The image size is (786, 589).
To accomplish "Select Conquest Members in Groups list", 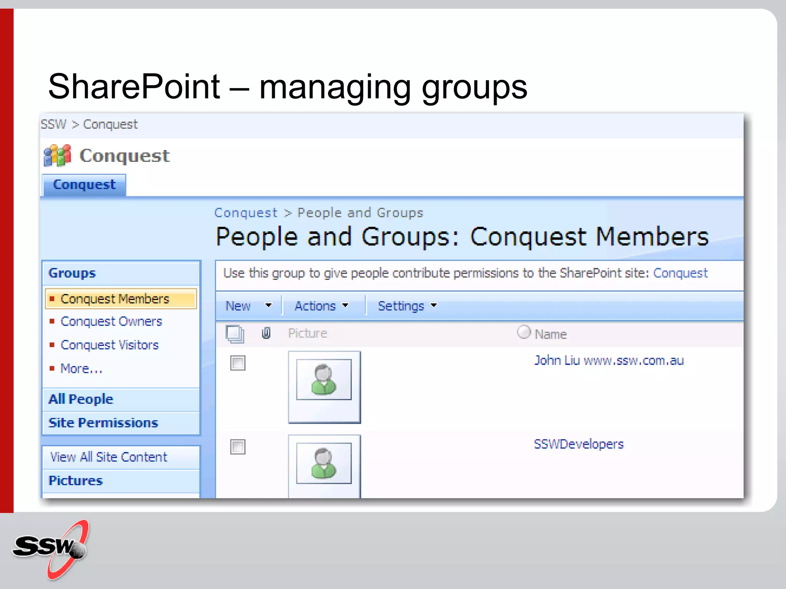I will click(x=121, y=299).
